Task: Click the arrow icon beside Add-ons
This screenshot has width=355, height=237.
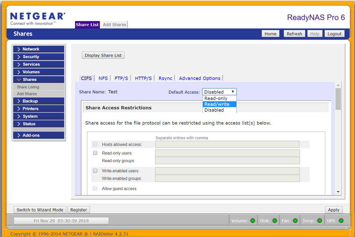Action: (x=19, y=135)
